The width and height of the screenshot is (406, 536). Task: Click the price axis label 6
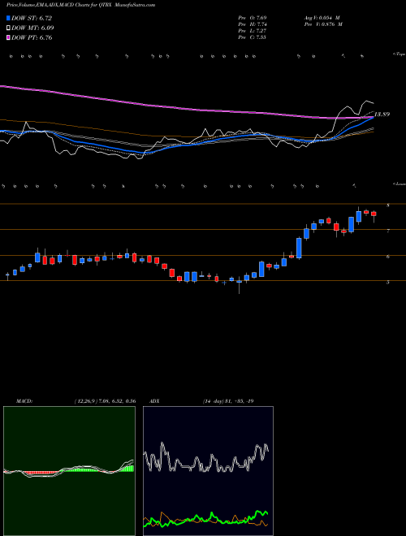point(388,257)
